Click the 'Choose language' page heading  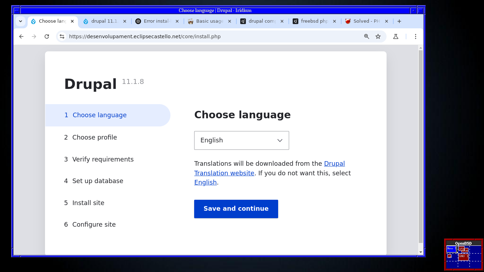point(242,115)
